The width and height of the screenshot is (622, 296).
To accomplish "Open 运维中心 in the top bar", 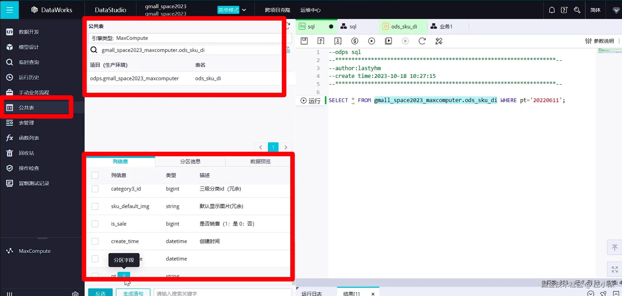I will pyautogui.click(x=310, y=10).
